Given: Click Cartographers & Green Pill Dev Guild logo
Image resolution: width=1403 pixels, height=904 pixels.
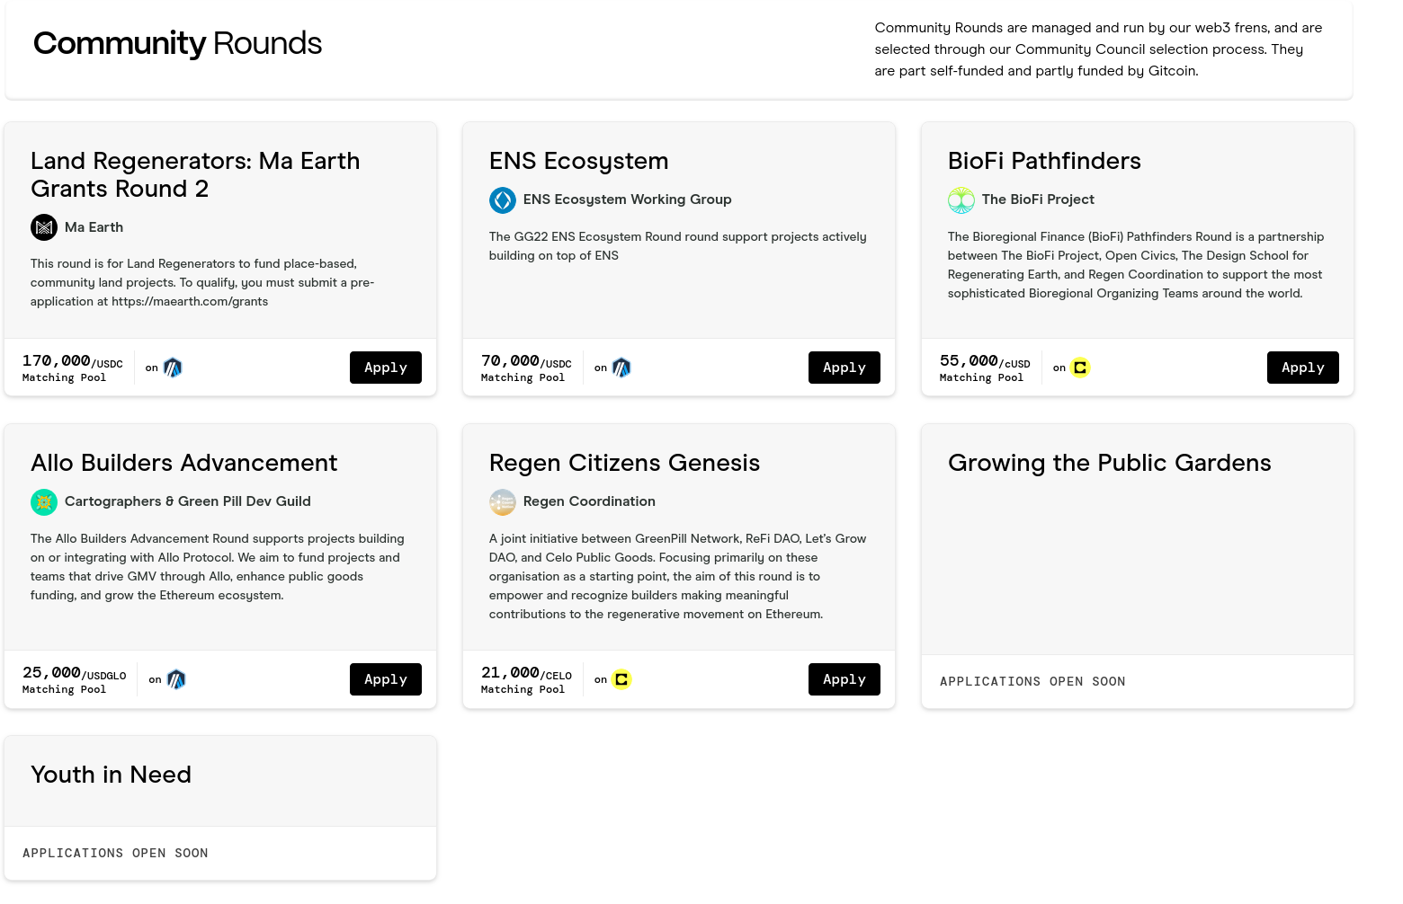Looking at the screenshot, I should pyautogui.click(x=44, y=501).
